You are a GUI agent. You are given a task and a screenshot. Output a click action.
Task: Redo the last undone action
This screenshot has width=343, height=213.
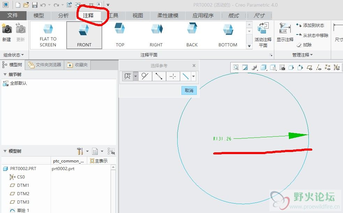click(x=57, y=5)
